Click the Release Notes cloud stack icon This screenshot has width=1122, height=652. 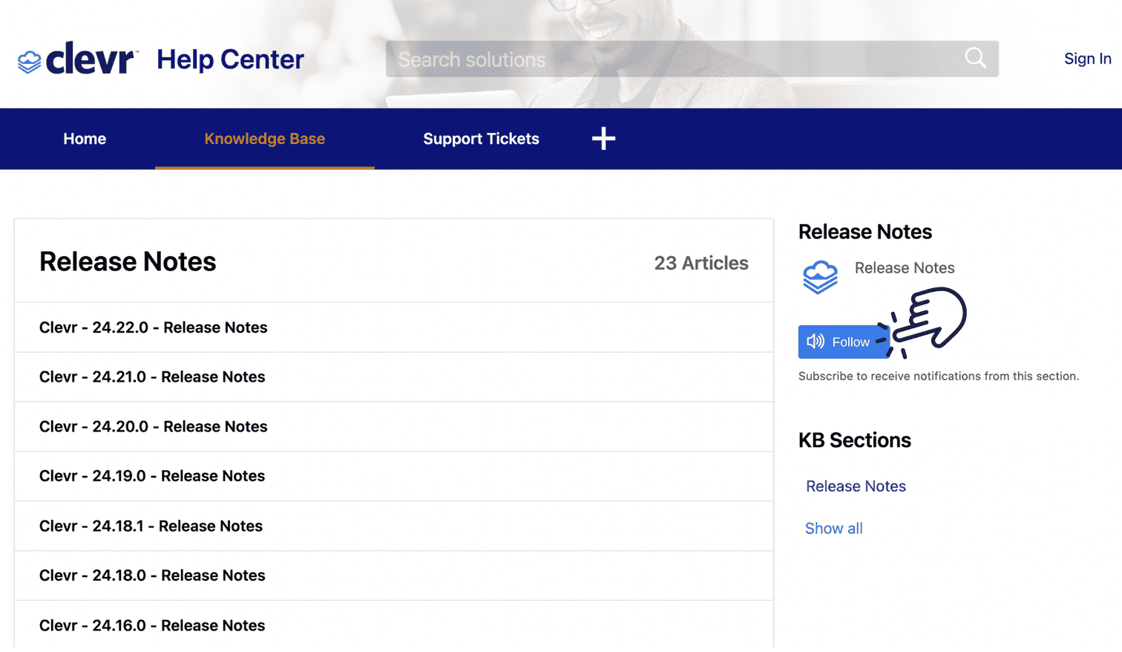820,277
